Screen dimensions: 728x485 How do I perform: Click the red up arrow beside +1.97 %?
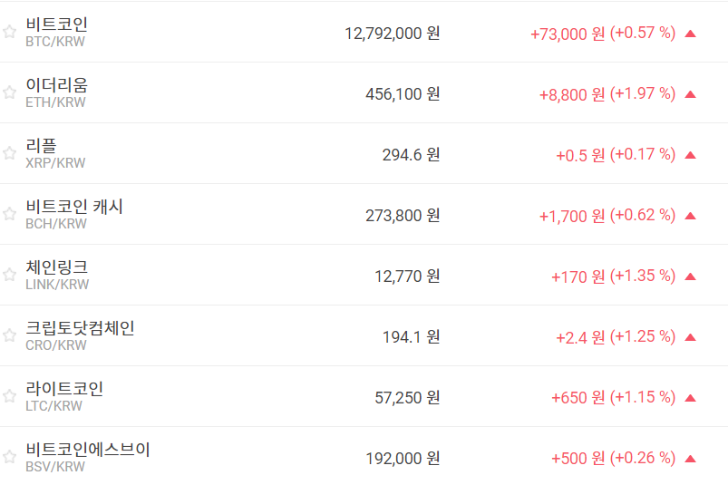point(691,94)
